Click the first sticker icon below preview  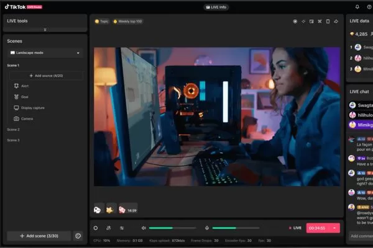[98, 210]
